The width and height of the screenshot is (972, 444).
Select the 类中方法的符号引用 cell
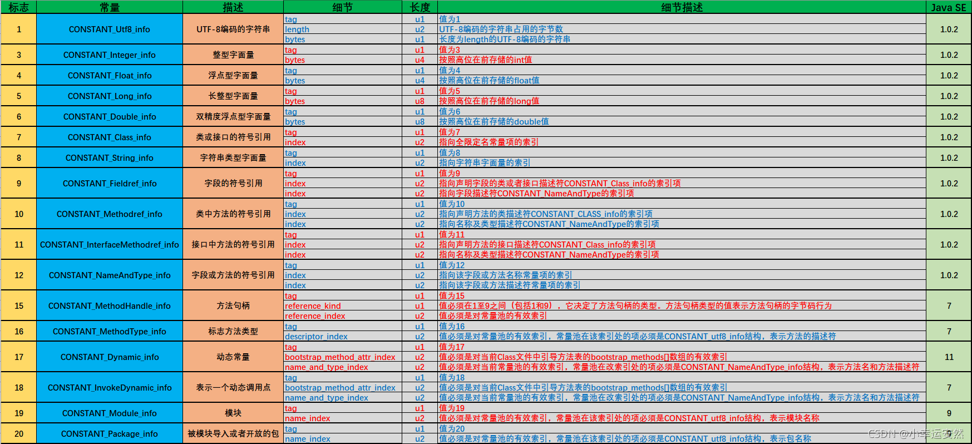tap(233, 214)
